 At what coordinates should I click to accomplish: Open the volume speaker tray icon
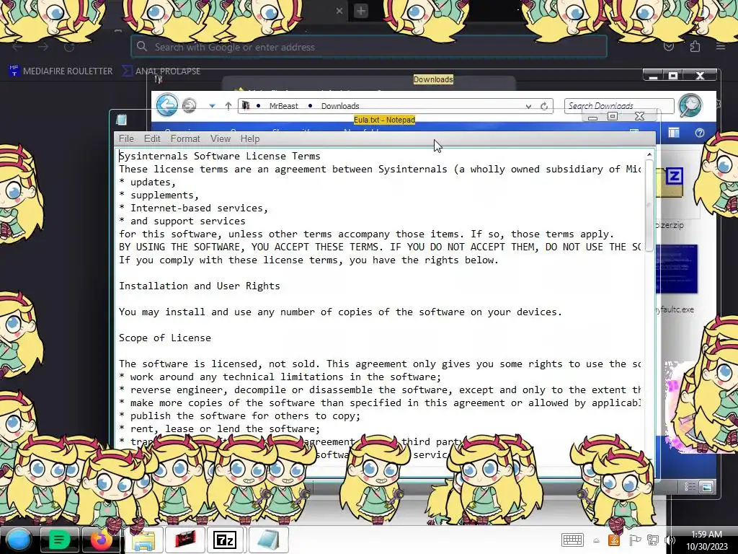tap(670, 540)
